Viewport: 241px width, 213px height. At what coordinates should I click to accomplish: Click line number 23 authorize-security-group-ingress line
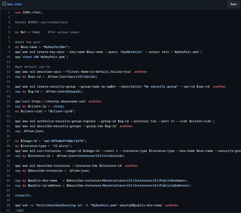click(9, 121)
